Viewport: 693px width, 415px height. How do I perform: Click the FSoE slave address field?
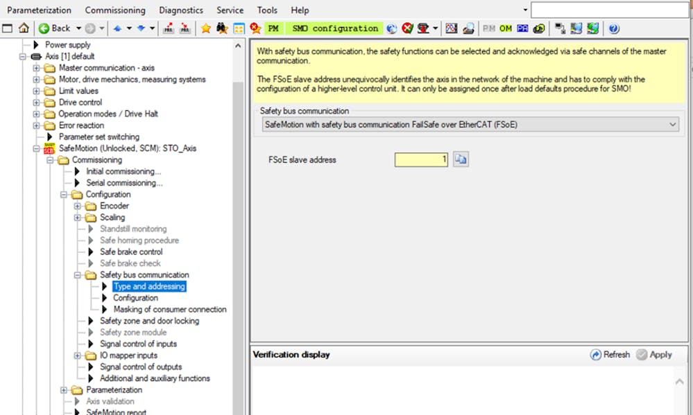tap(421, 159)
